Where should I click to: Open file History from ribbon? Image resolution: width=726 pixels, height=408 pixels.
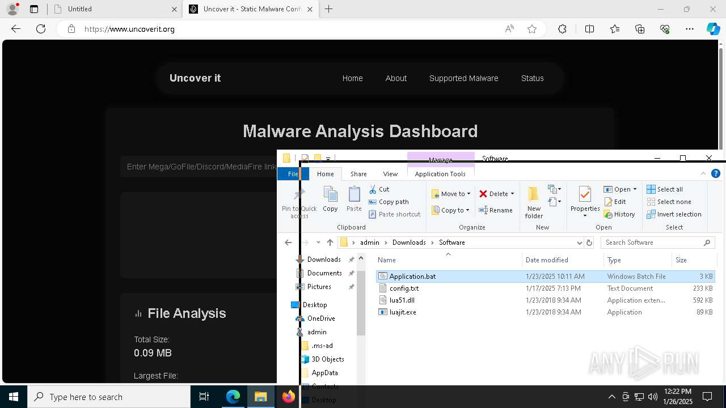point(619,214)
